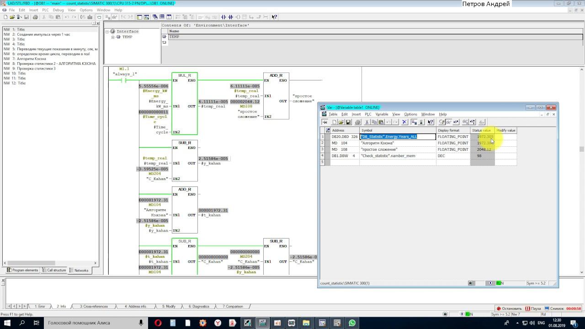585x329 pixels.
Task: Click the Display format cell for MD 108
Action: pyautogui.click(x=453, y=149)
